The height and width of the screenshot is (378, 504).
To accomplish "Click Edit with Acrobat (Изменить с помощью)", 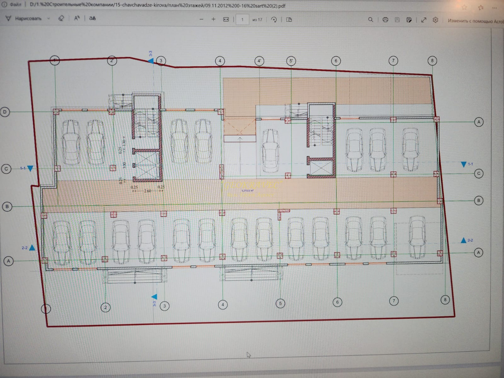I will pos(475,21).
